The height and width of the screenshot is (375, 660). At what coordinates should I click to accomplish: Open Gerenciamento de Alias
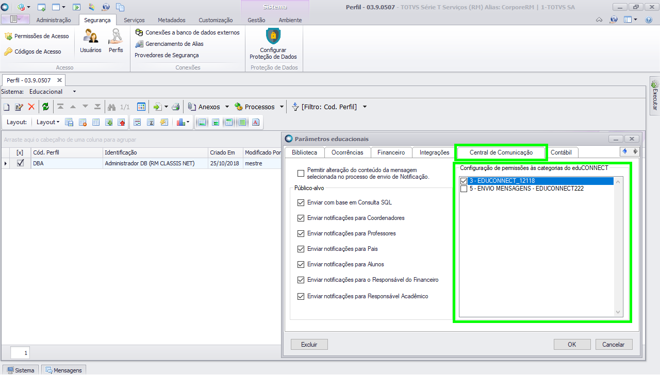point(170,44)
